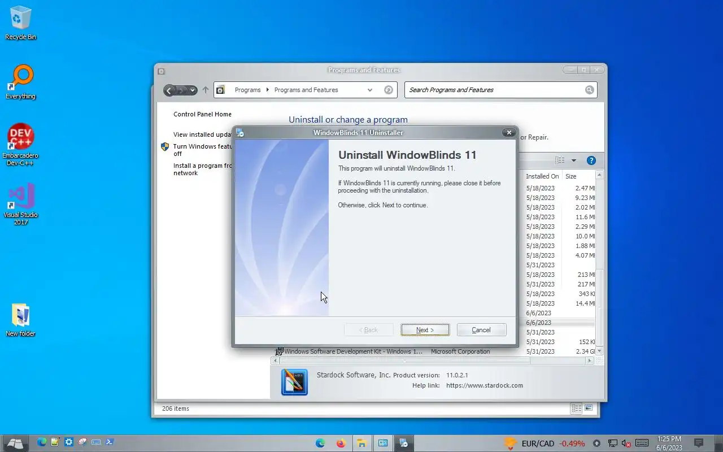Open the help question mark icon

591,160
